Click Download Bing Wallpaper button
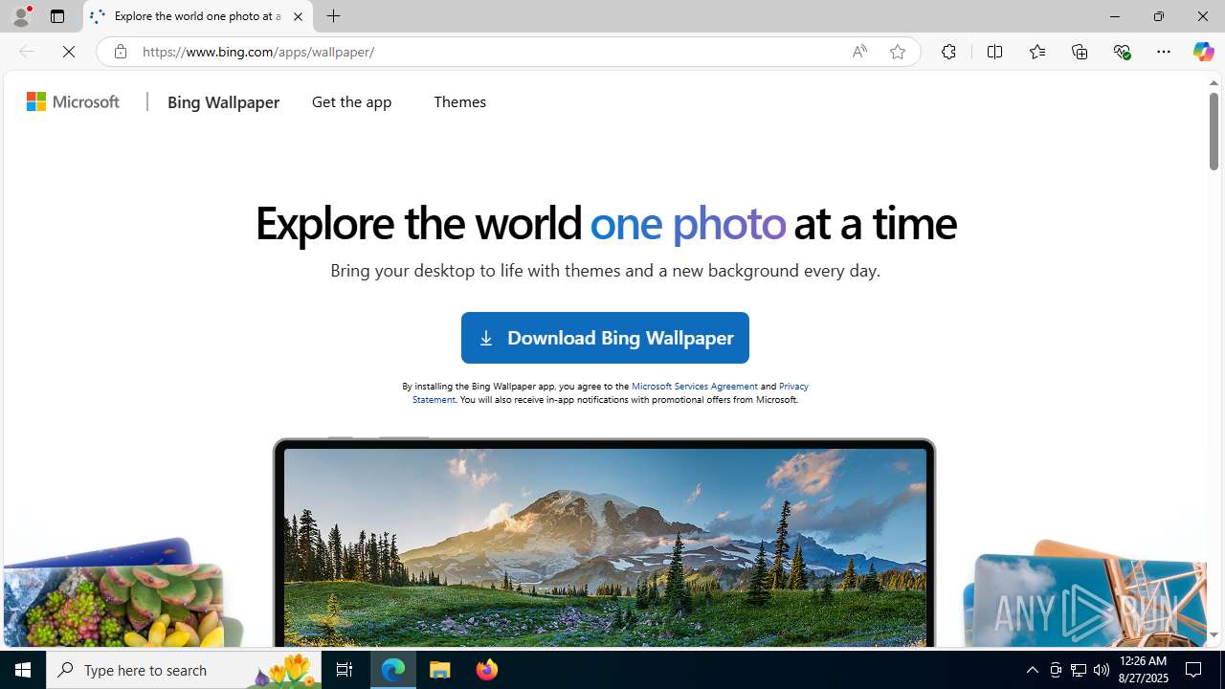The width and height of the screenshot is (1225, 689). pyautogui.click(x=605, y=338)
